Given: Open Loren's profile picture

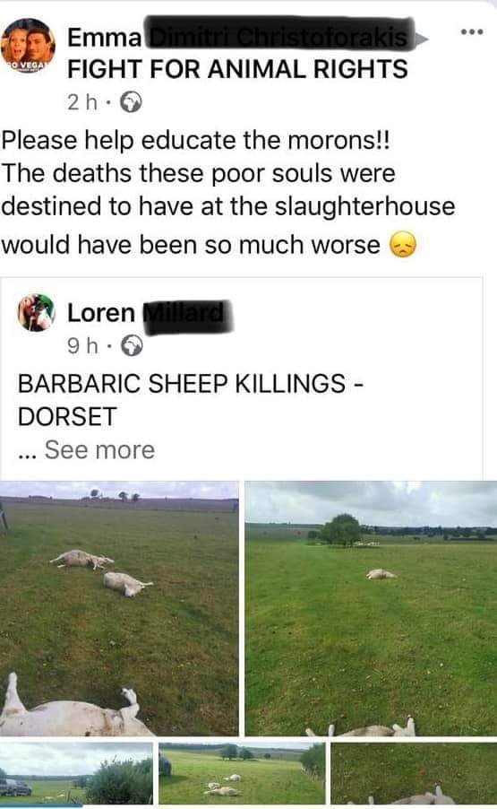Looking at the screenshot, I should pos(36,312).
